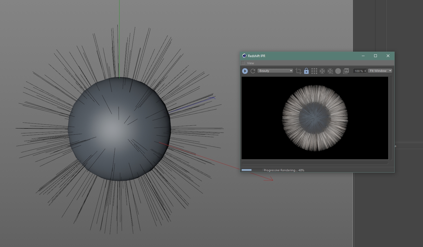
Task: Toggle bucket rendering grid icon
Action: tap(314, 71)
